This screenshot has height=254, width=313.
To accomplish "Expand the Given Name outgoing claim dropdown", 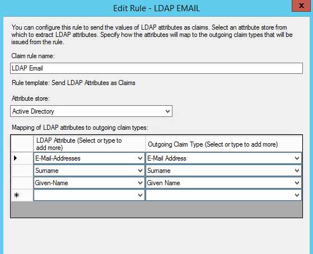I will 297,183.
